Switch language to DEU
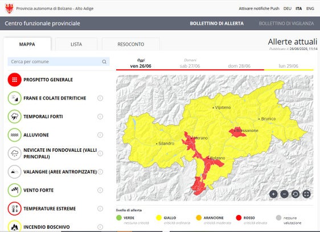This screenshot has height=232, width=320. [x=288, y=9]
